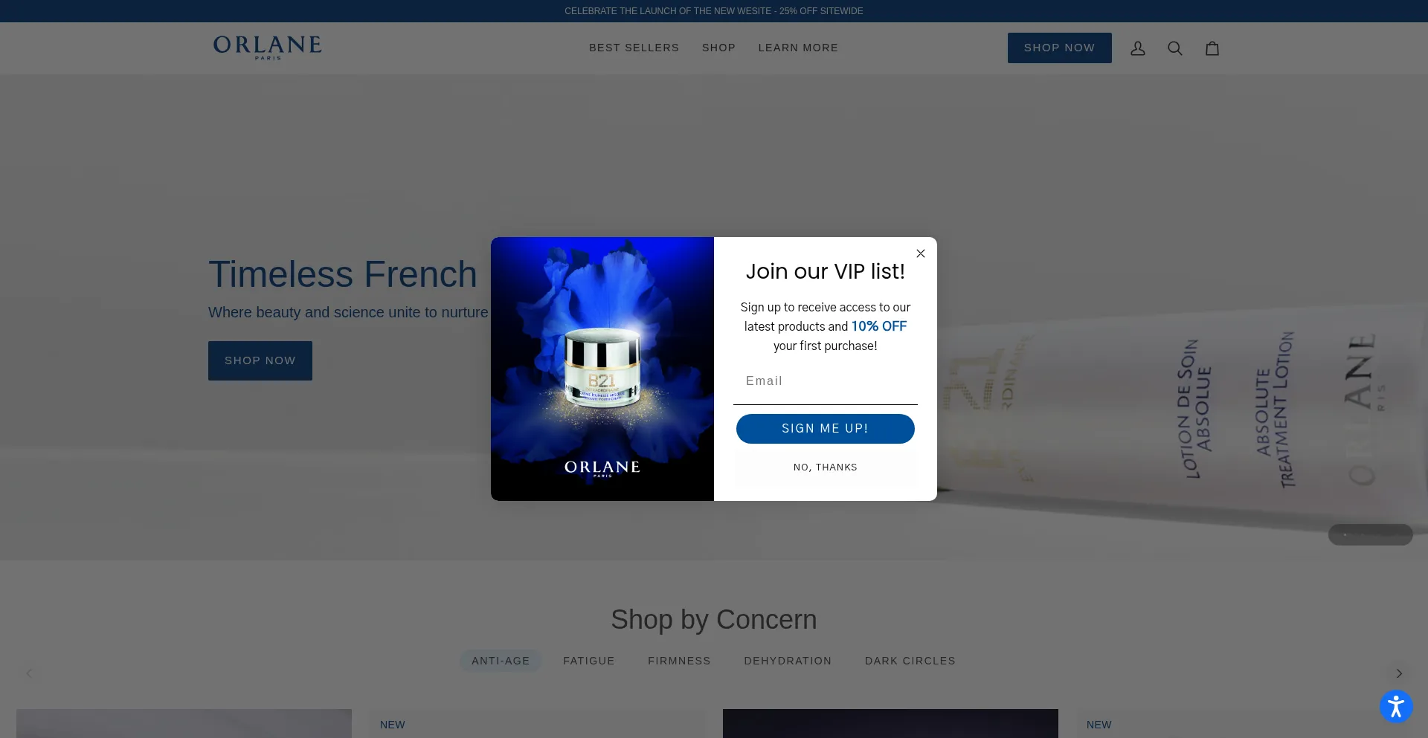Screen dimensions: 1428x738
Task: Open the accessibility widget icon
Action: point(1396,706)
